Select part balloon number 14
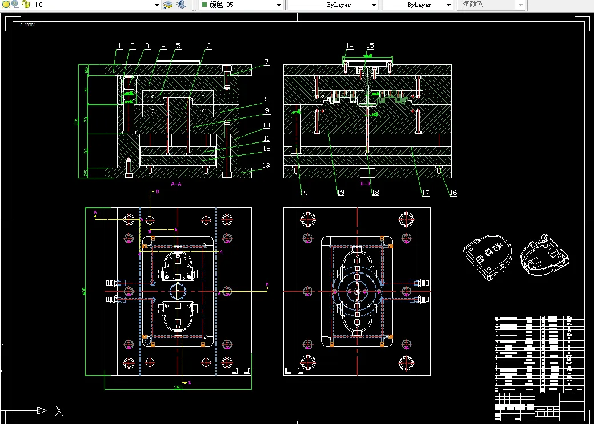 [350, 46]
